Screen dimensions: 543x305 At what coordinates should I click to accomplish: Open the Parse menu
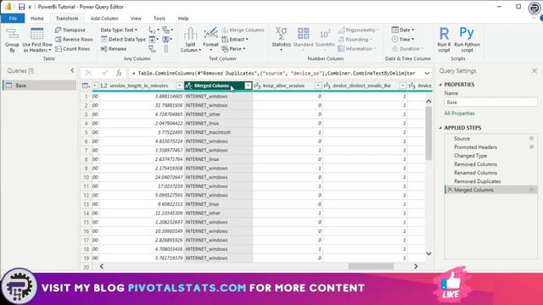pyautogui.click(x=234, y=49)
